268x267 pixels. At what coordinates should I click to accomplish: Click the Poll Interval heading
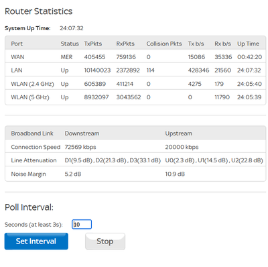pos(29,207)
